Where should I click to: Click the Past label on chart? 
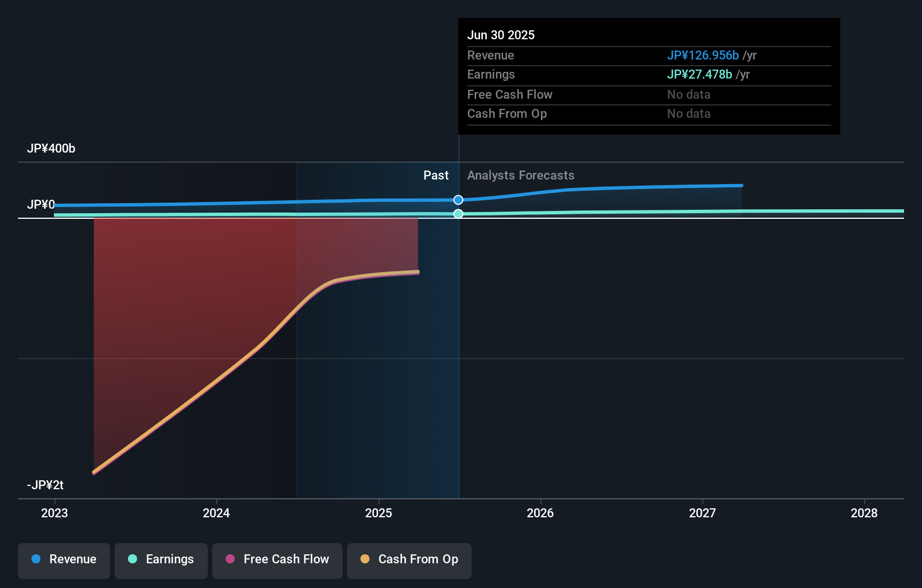click(436, 176)
